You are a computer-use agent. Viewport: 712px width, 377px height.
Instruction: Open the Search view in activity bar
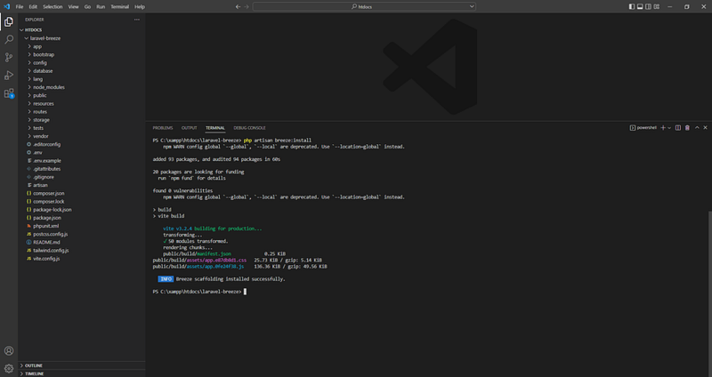(x=9, y=39)
